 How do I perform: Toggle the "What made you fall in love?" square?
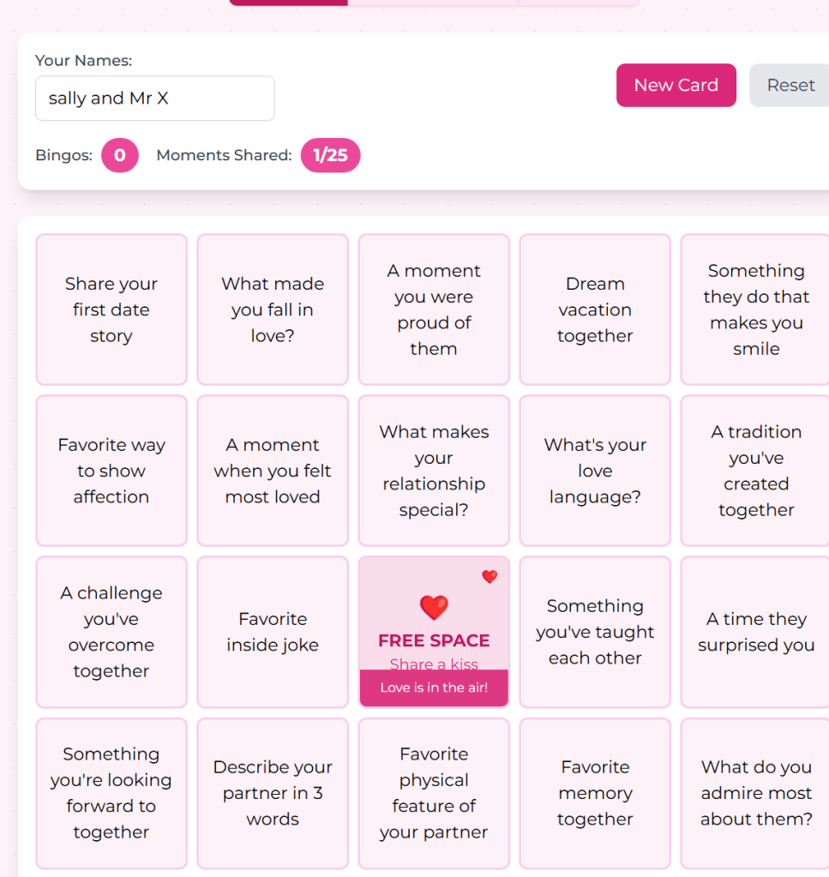tap(273, 309)
